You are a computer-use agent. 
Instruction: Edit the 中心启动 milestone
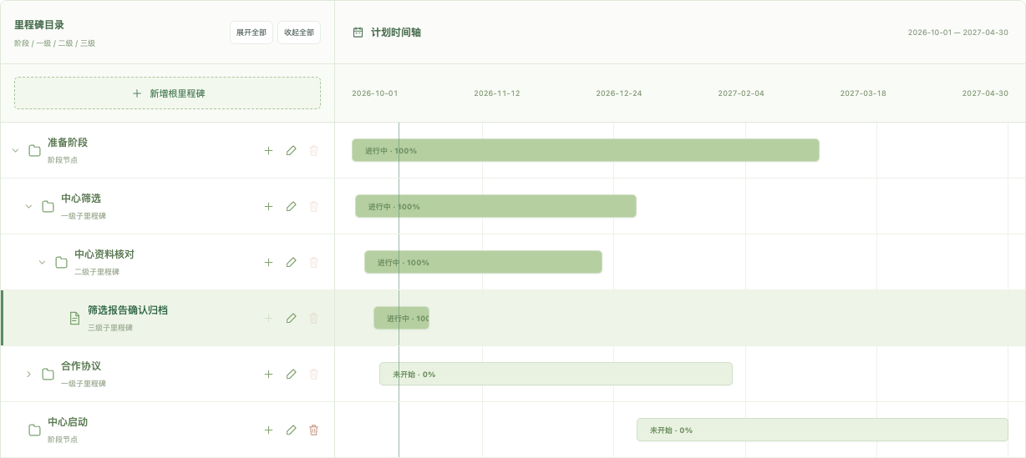291,430
